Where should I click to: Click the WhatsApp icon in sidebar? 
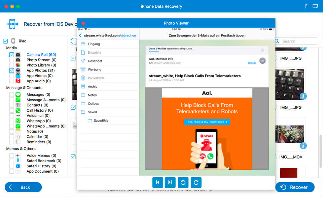coord(18,121)
